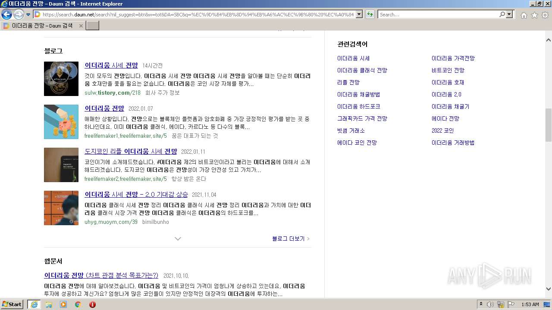Viewport: 552px width, 310px height.
Task: Click the magnifier search icon
Action: [502, 15]
